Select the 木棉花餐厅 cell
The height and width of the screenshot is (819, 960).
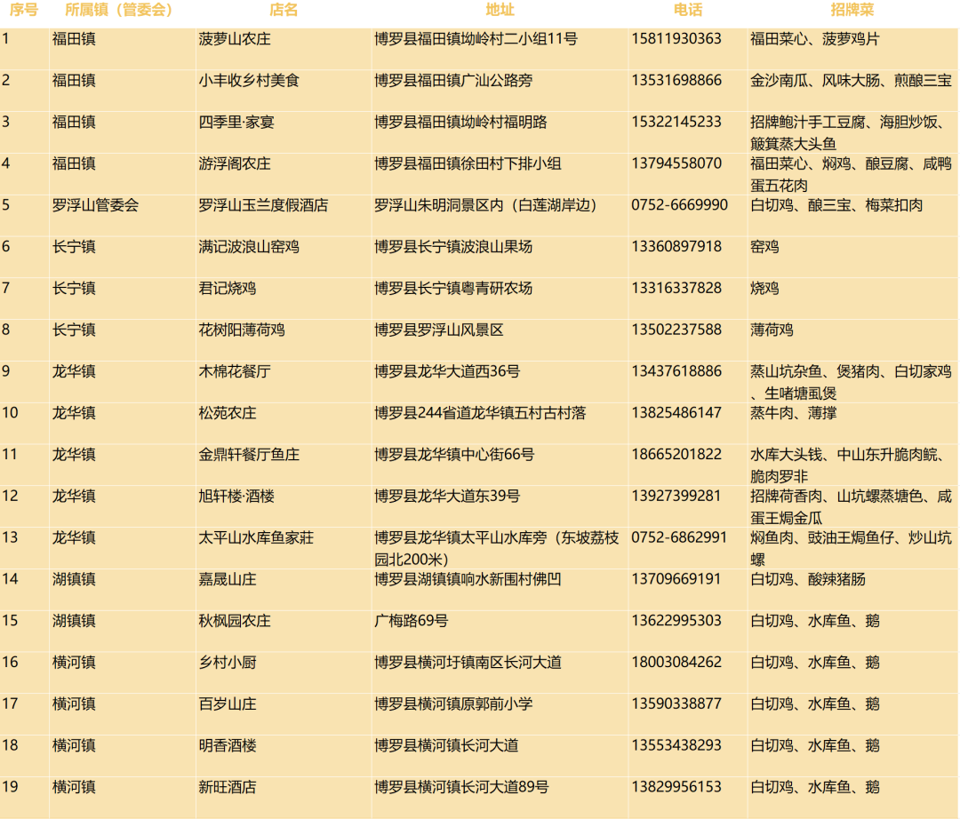point(235,371)
